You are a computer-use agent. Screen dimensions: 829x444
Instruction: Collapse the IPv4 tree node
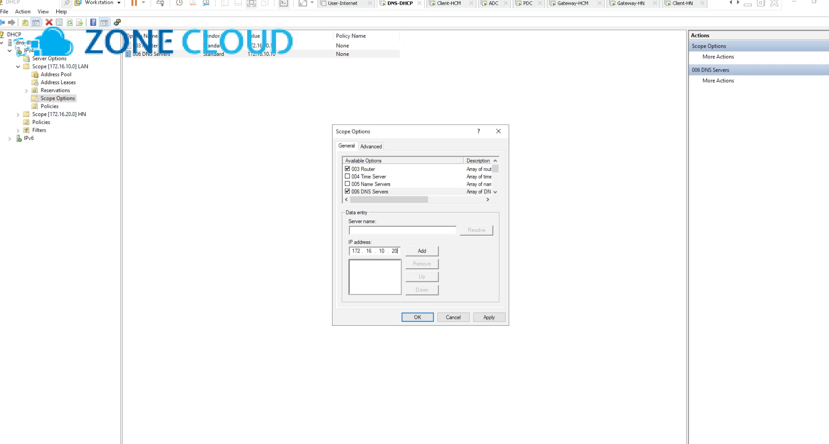10,51
